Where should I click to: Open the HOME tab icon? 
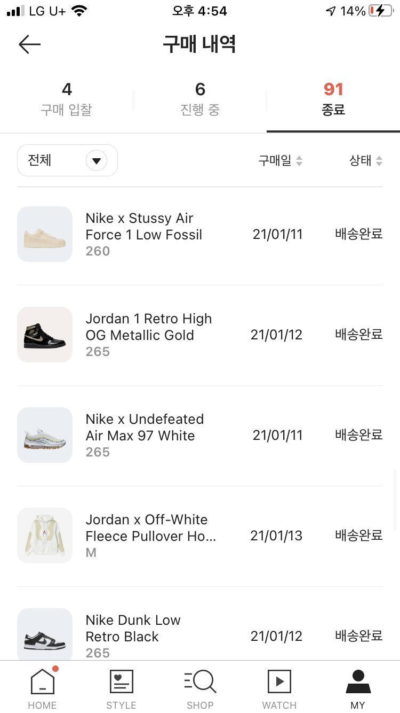42,682
